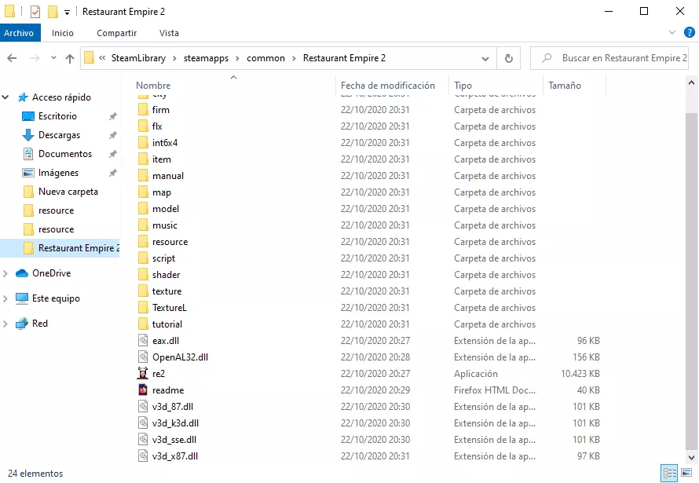
Task: Expand the OneDrive tree node
Action: tap(5, 273)
